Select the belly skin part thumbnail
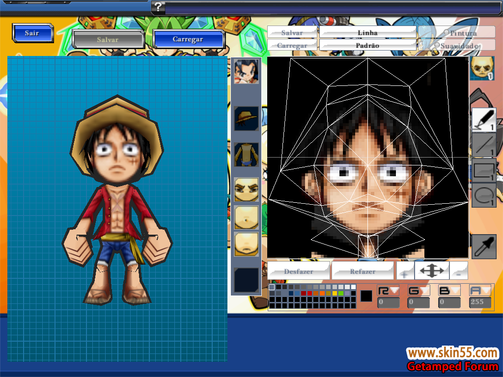Screen dimensions: 503x377 tap(247, 217)
